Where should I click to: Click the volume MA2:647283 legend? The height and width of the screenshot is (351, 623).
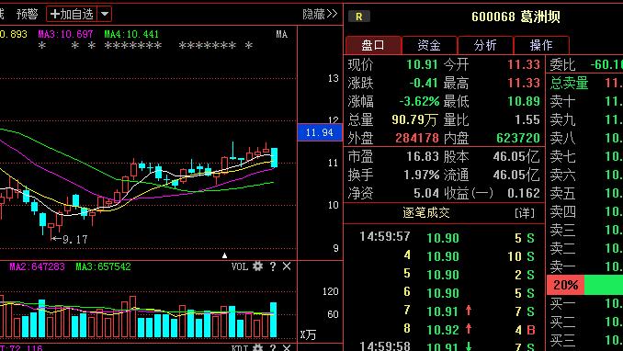pyautogui.click(x=38, y=266)
